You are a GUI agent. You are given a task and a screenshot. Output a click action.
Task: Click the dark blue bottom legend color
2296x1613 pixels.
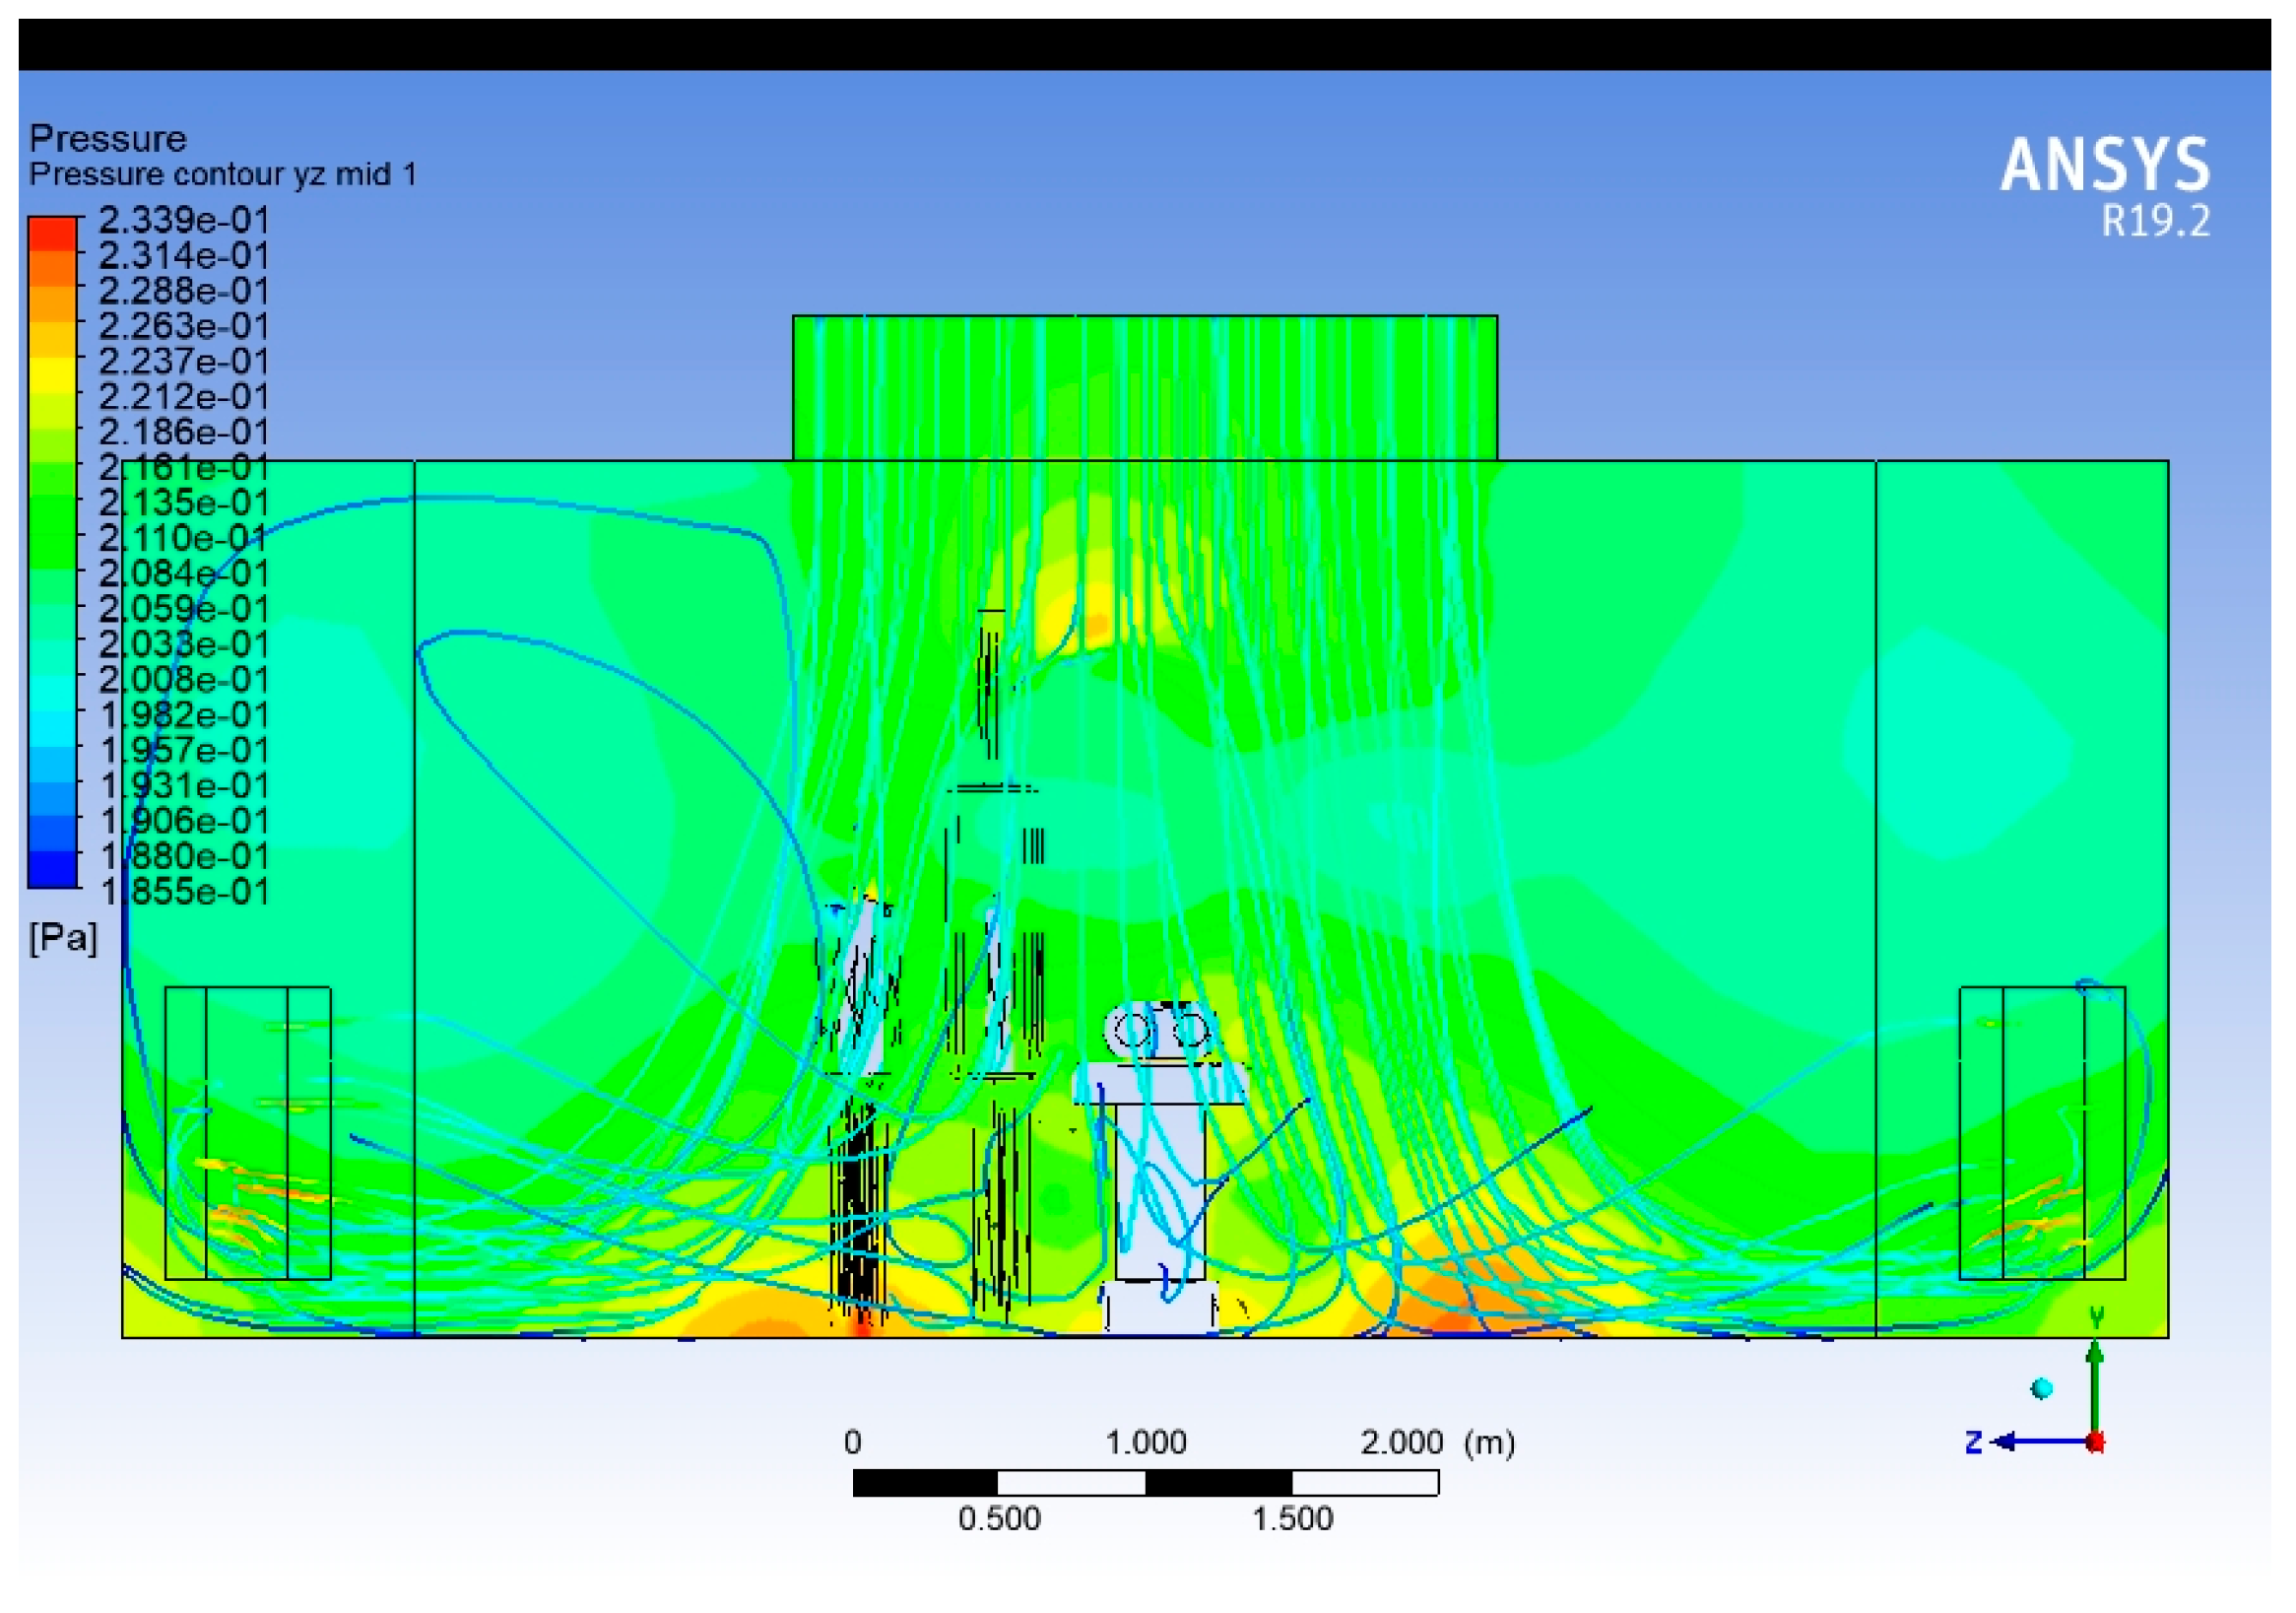point(52,868)
